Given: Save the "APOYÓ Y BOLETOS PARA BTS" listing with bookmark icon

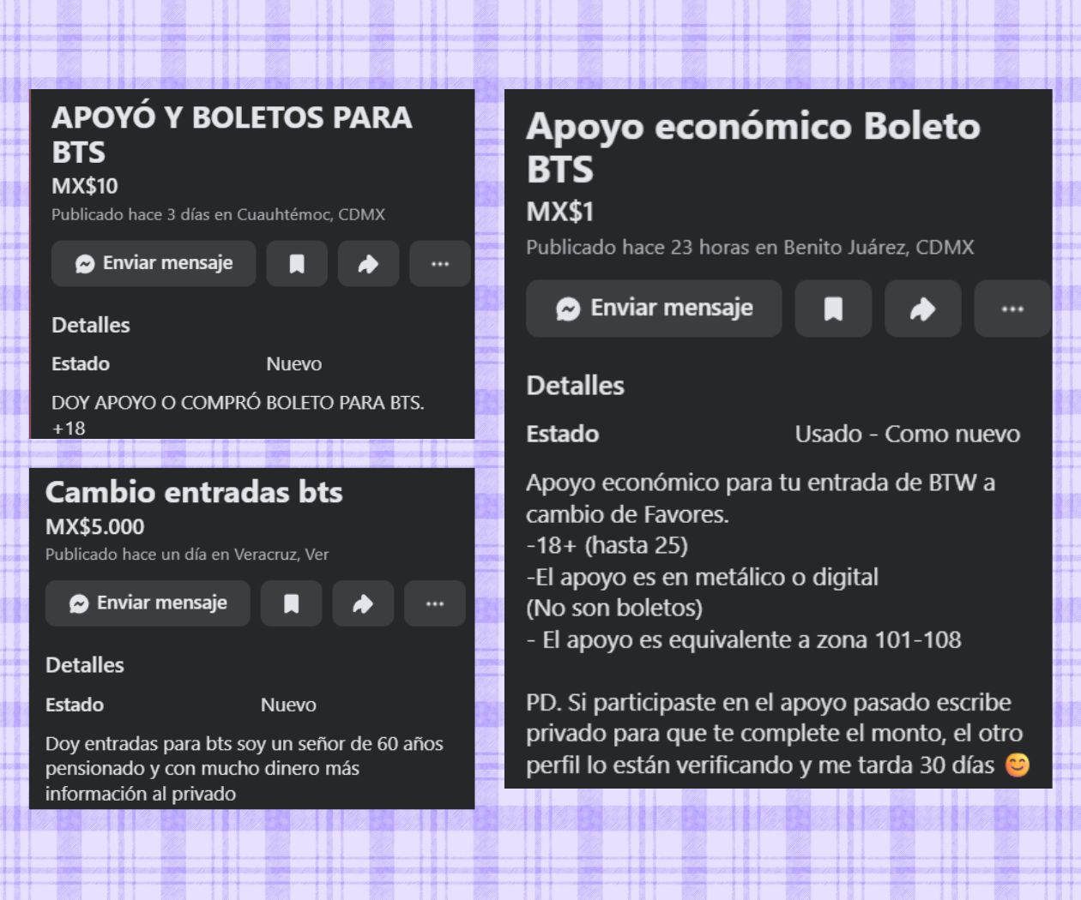Looking at the screenshot, I should point(296,263).
